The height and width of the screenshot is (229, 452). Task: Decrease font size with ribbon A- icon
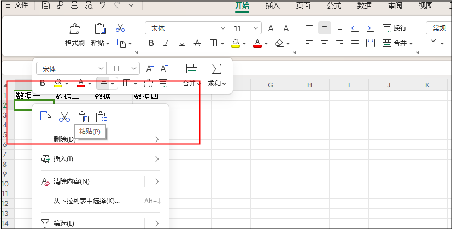[x=287, y=28]
